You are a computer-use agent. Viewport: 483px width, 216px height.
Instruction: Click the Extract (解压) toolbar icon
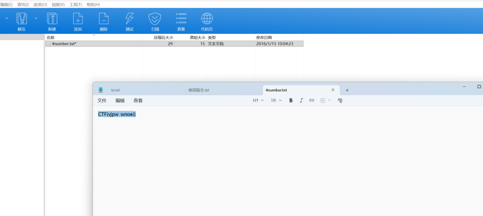pyautogui.click(x=22, y=19)
